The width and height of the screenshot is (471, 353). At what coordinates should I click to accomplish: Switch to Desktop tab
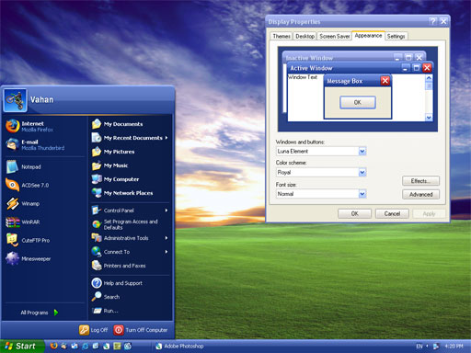[x=304, y=36]
